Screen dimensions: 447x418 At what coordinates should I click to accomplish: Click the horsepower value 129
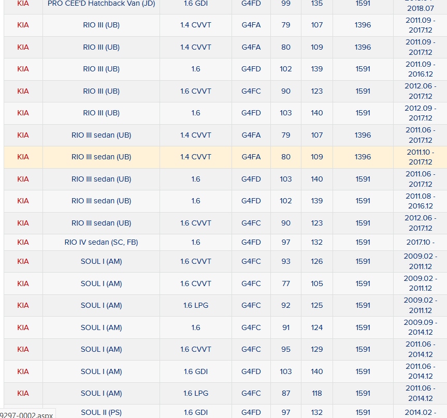pyautogui.click(x=316, y=349)
